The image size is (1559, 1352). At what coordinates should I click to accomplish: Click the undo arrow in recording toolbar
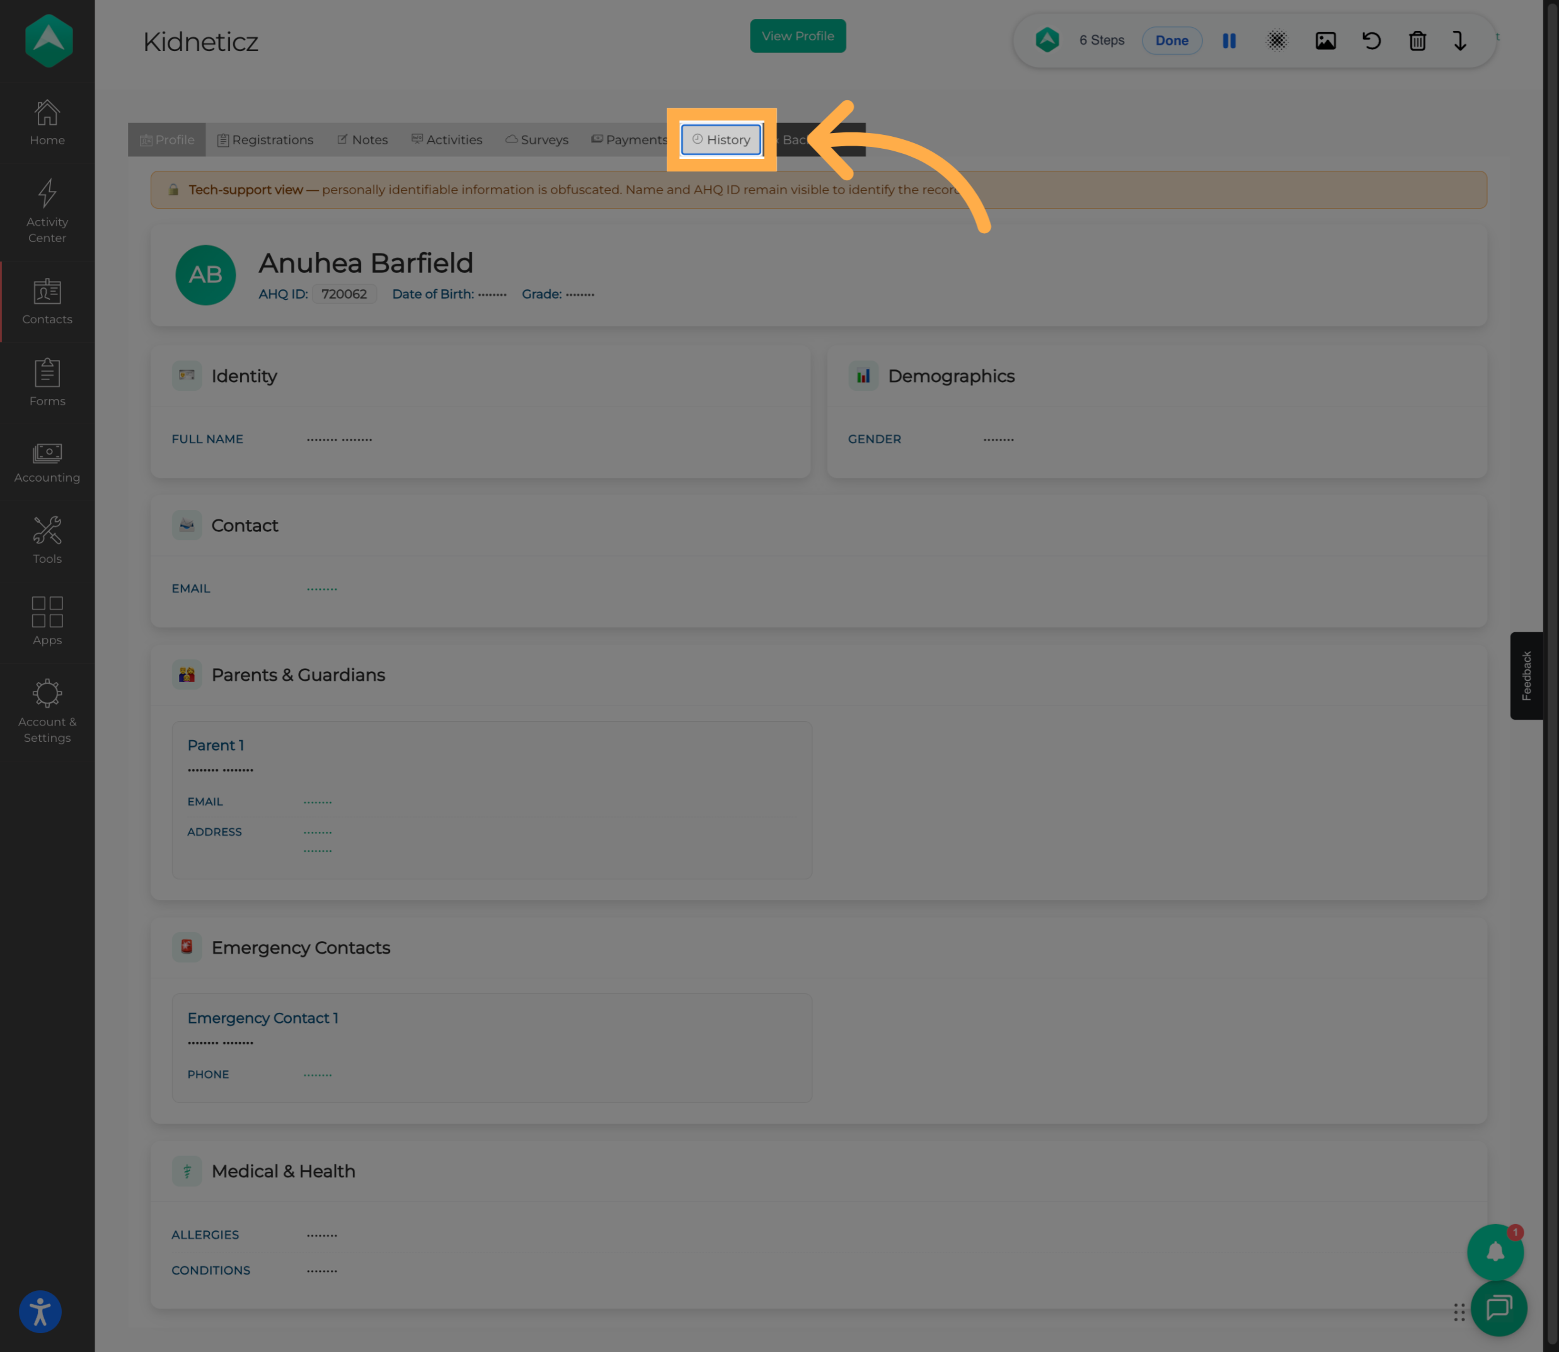click(x=1371, y=41)
